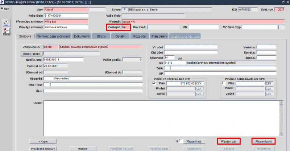
Task: Restore the window using title bar button
Action: pyautogui.click(x=283, y=2)
